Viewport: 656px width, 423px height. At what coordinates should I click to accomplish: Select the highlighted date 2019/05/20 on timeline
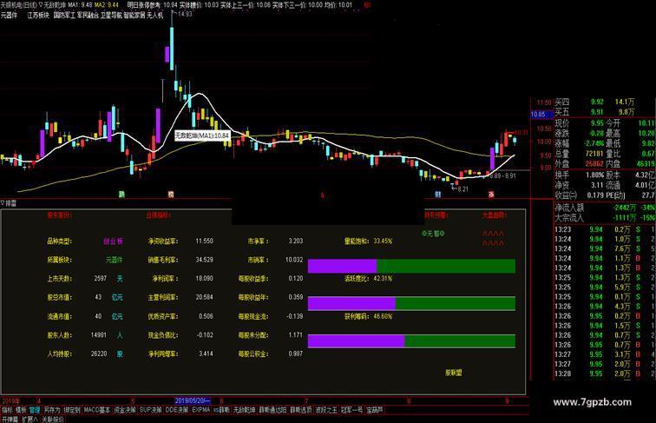193,400
